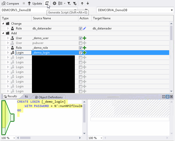Click the swap arrows icon beside Results tab

click(26, 97)
